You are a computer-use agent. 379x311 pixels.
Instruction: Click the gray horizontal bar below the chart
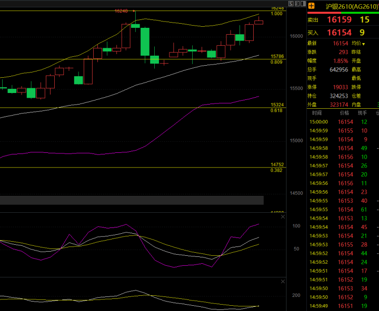coord(132,200)
